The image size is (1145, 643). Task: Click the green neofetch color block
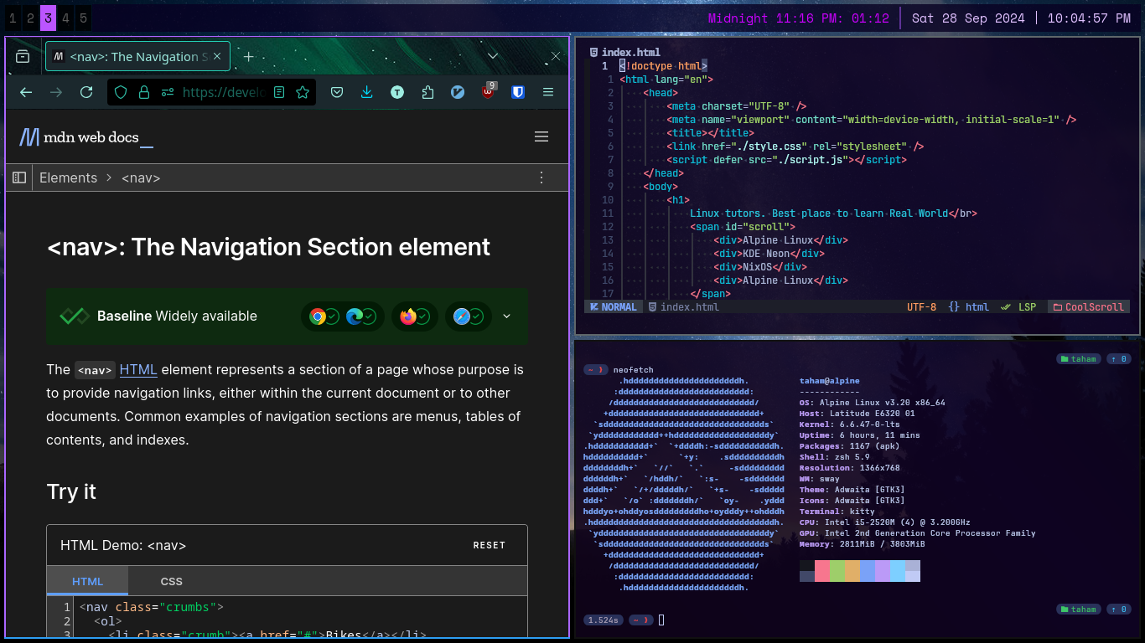(x=837, y=571)
